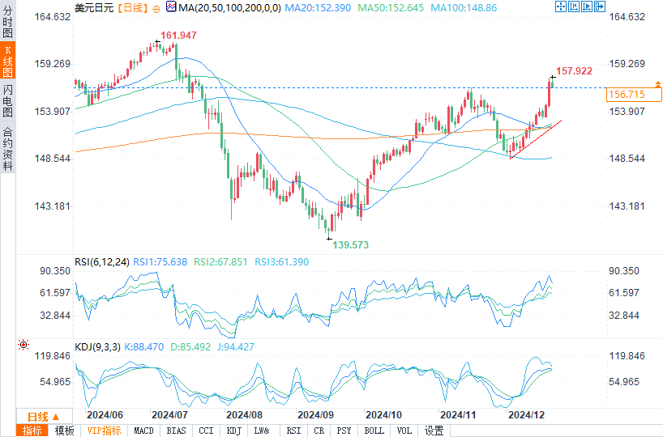Screen dimensions: 663x437
Task: Select the VOL indicator
Action: [404, 431]
